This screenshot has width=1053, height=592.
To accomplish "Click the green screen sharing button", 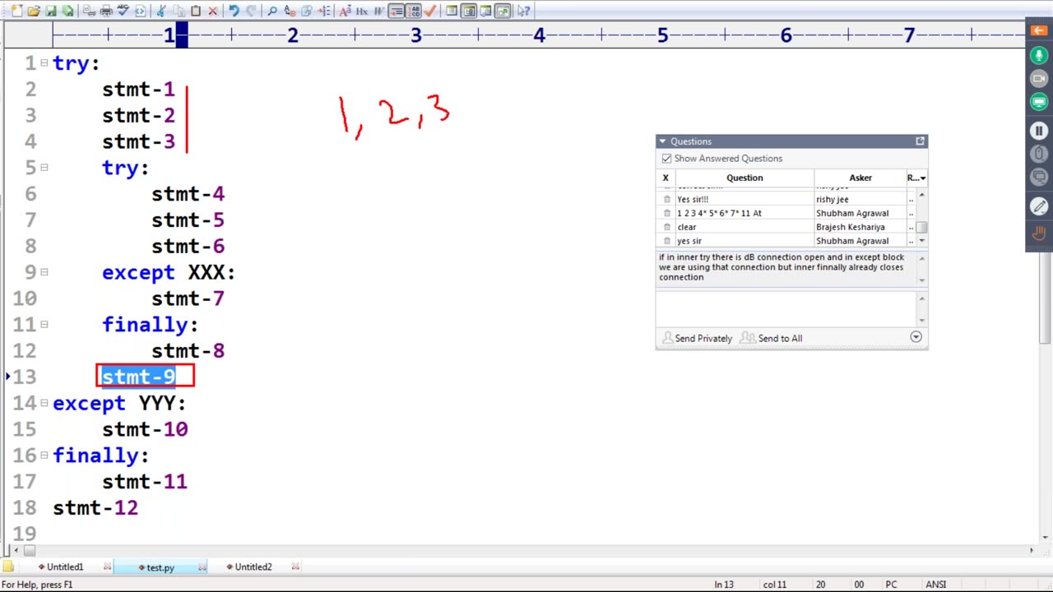I will (x=1038, y=102).
